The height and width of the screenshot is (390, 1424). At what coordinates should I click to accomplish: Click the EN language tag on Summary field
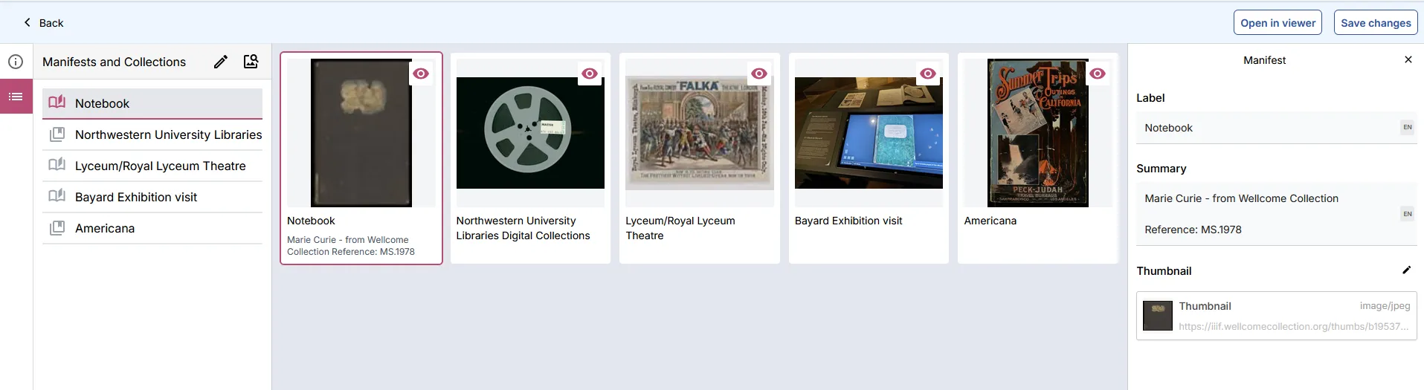tap(1407, 214)
